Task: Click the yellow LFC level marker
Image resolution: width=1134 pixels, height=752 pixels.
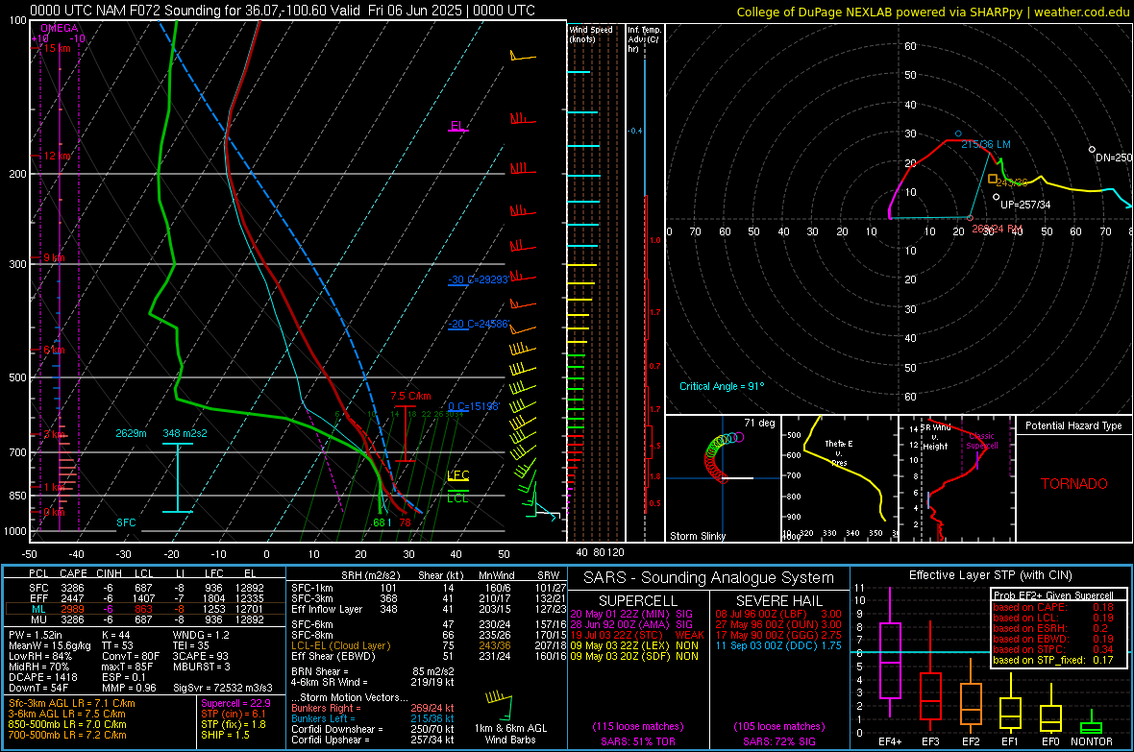Action: coord(457,475)
